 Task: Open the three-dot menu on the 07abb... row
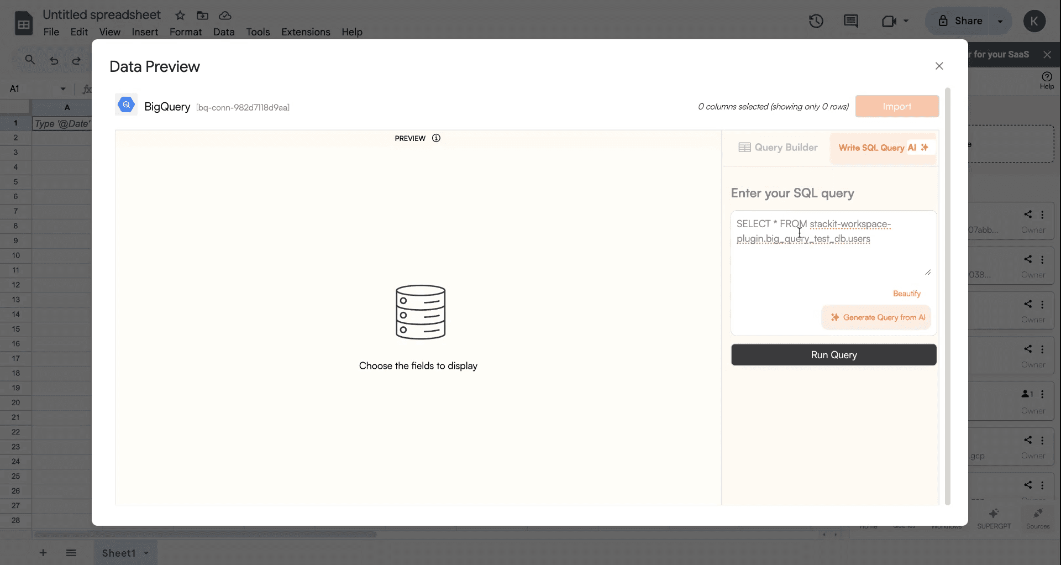point(1043,215)
